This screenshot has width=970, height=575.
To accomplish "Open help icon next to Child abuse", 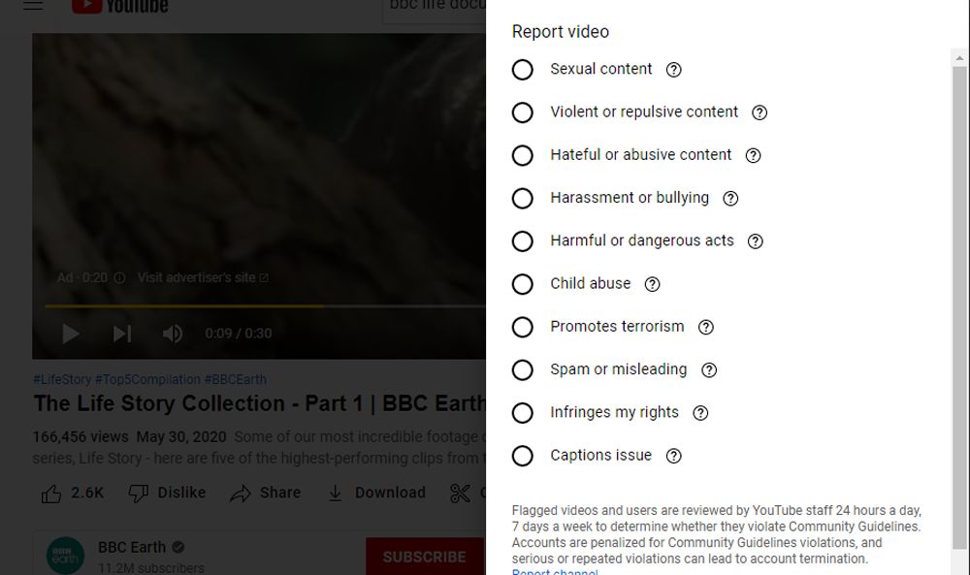I will tap(652, 284).
